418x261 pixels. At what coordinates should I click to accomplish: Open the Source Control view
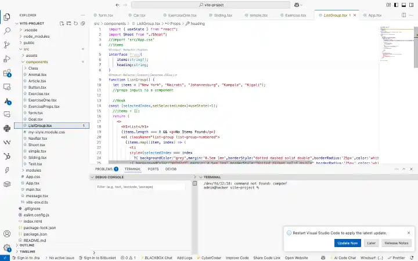[x=7, y=44]
